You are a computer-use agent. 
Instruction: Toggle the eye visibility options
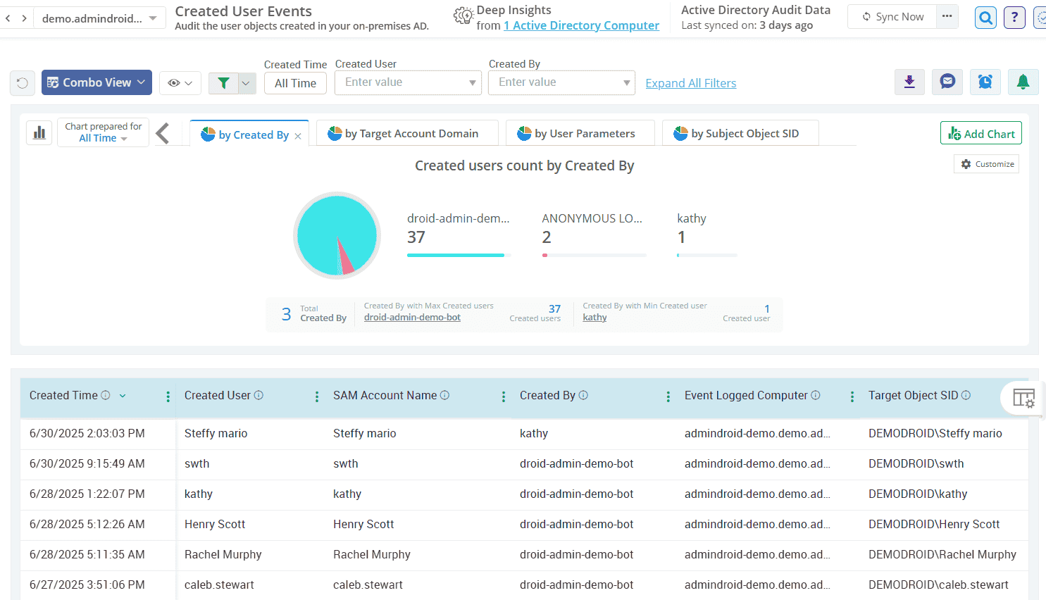(x=180, y=83)
